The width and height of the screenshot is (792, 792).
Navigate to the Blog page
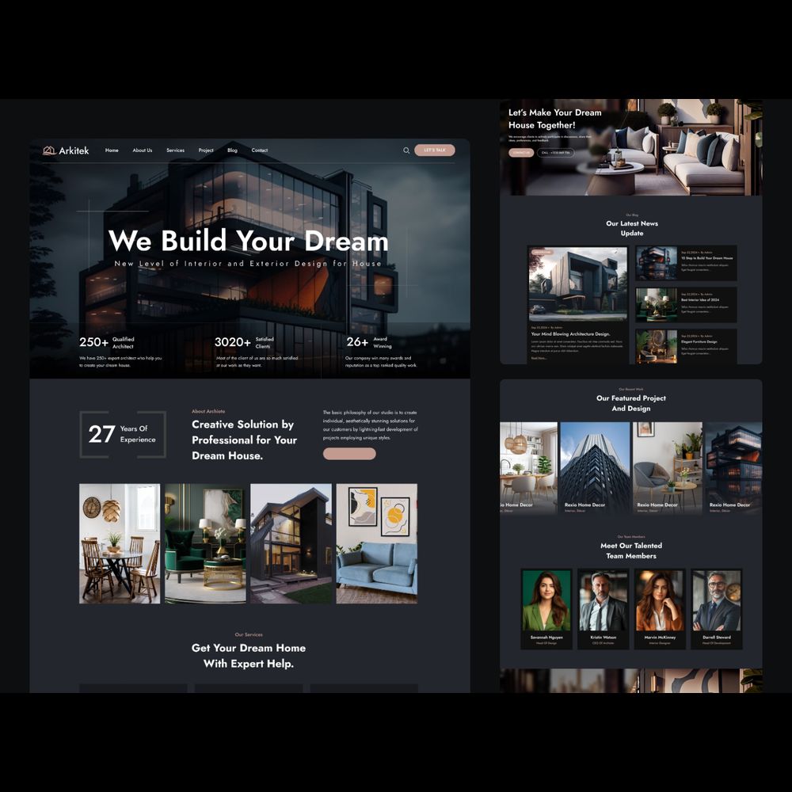point(232,150)
